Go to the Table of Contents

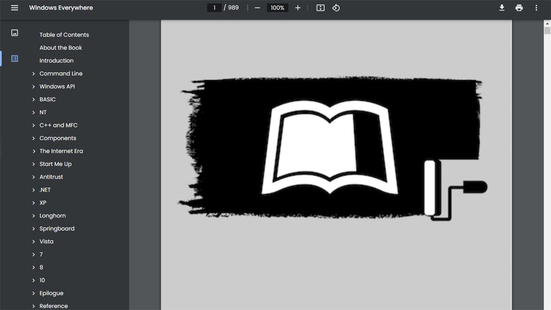[64, 35]
